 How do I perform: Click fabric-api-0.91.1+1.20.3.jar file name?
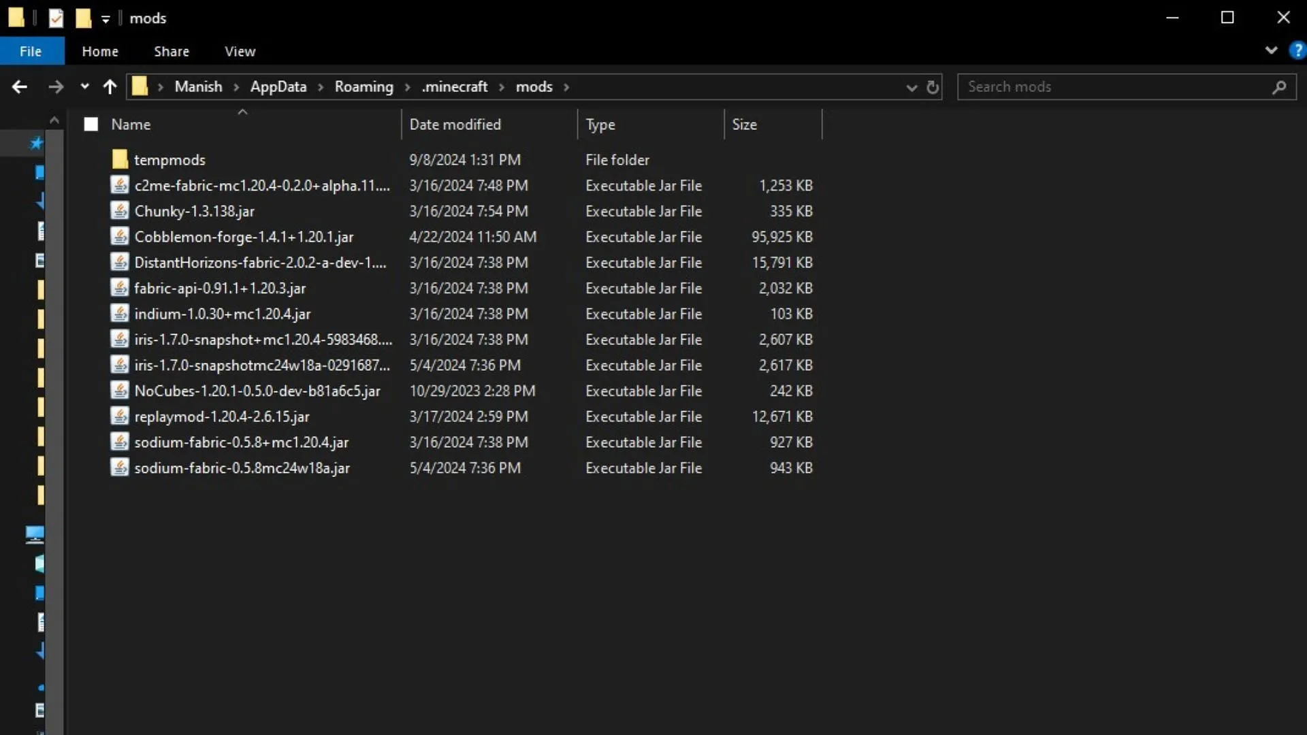coord(220,289)
